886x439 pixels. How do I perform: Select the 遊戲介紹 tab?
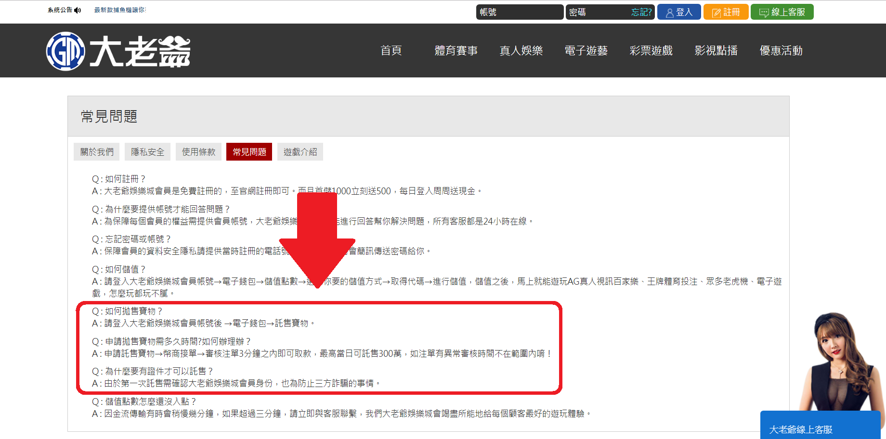300,152
